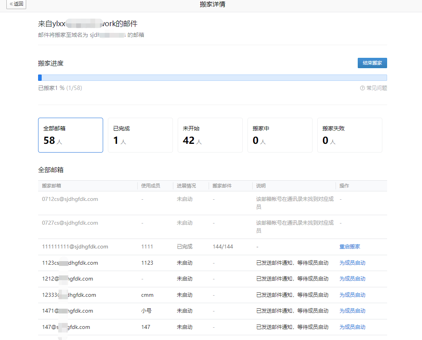Select the 搬家失败 0人 card
422x340 pixels.
[x=349, y=135]
